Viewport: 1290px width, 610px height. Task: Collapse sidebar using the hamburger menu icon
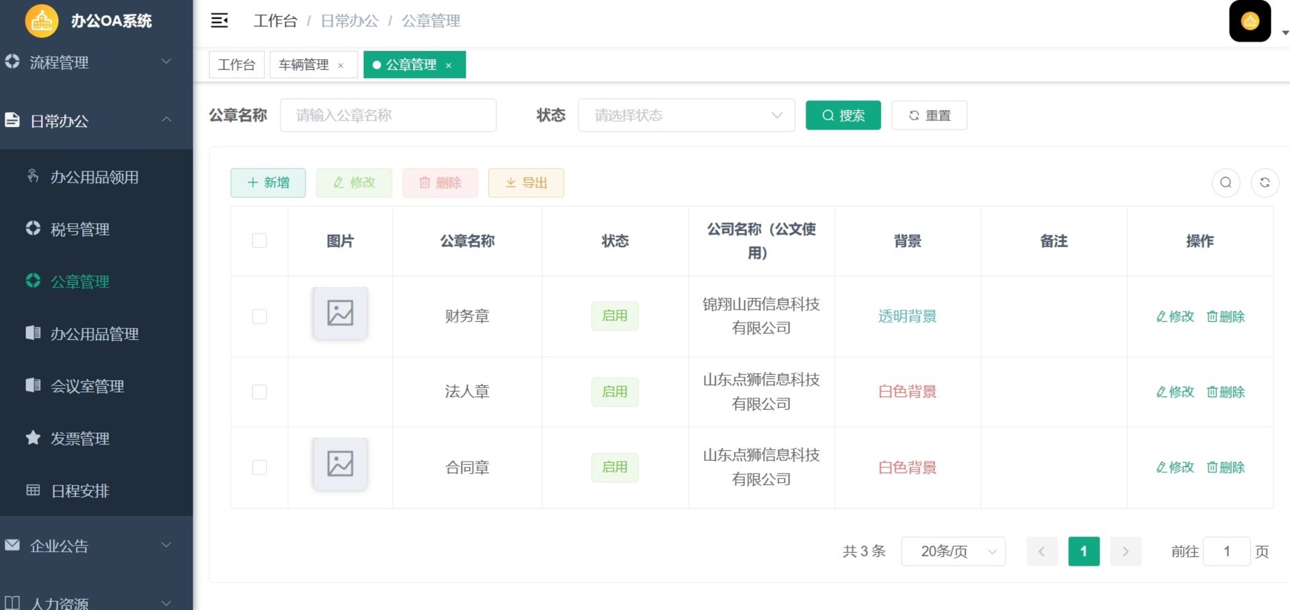(x=219, y=21)
